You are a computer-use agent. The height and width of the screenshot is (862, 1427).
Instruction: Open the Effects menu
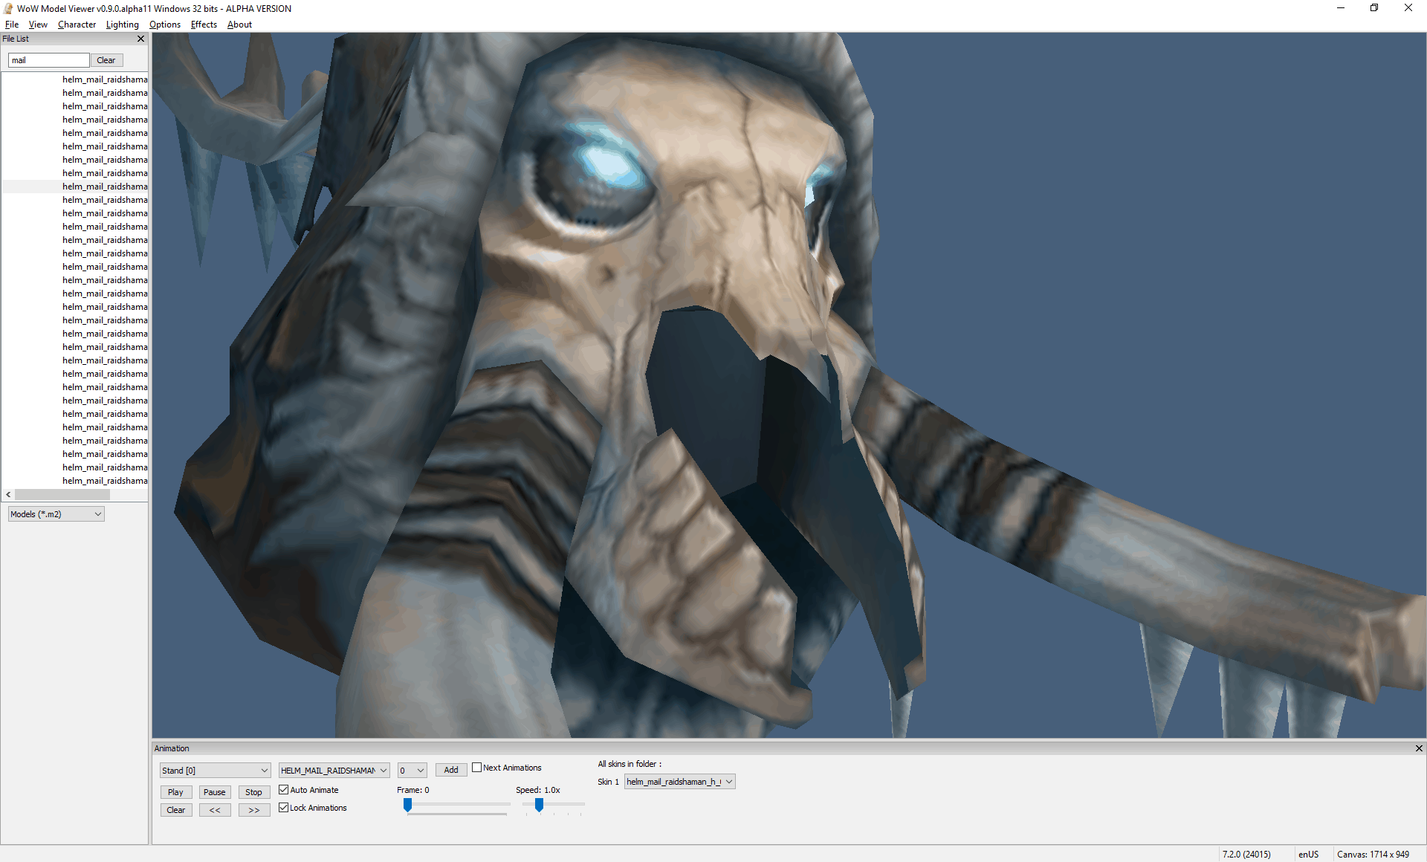click(x=204, y=25)
